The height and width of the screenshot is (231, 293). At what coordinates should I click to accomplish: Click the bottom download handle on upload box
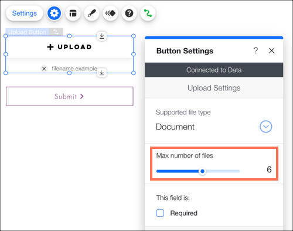102,73
